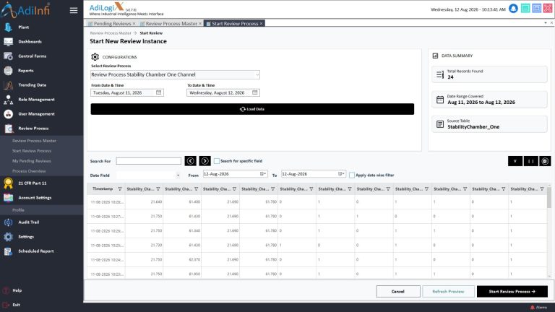Open the tab list dropdown arrow

click(546, 23)
